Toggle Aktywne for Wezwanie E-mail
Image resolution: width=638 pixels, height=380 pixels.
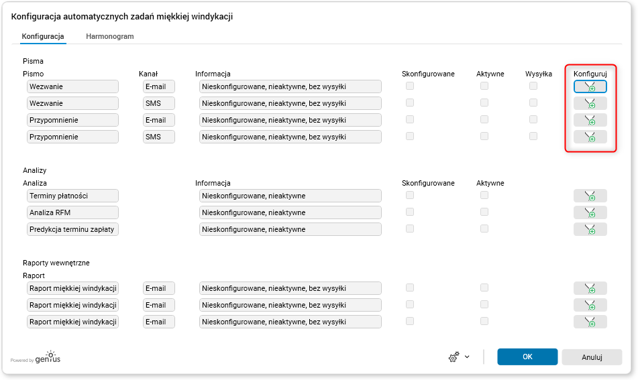click(x=484, y=86)
